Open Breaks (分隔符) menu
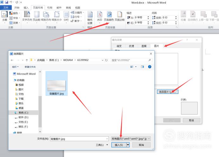The height and width of the screenshot is (157, 219). coord(77,13)
